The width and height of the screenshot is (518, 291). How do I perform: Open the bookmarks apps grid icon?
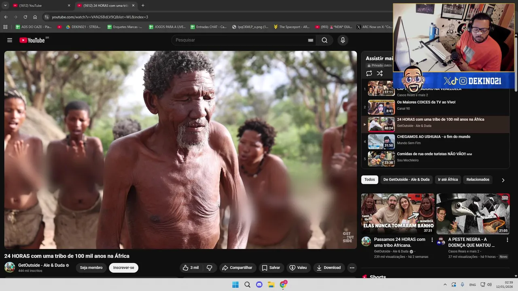click(x=5, y=27)
